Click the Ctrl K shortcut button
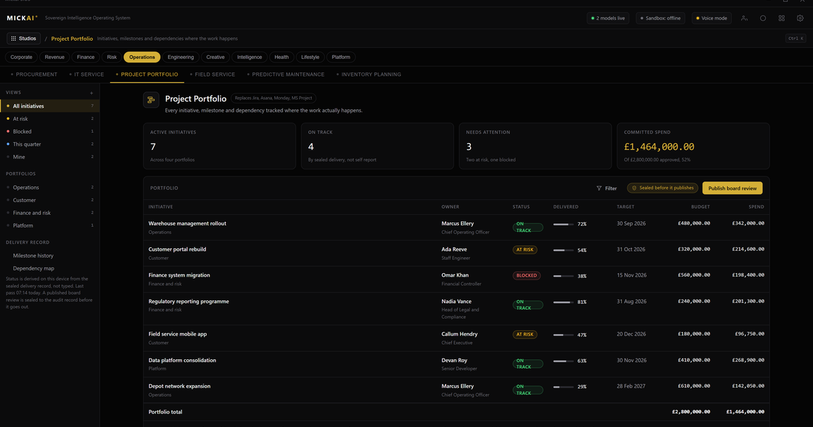The image size is (813, 427). click(x=795, y=39)
